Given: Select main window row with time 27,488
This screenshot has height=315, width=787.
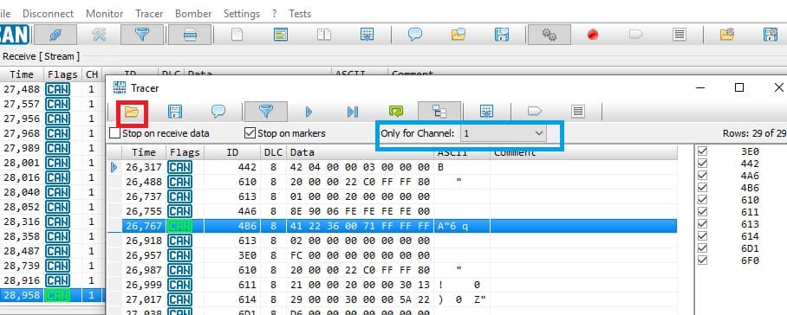Looking at the screenshot, I should (53, 89).
